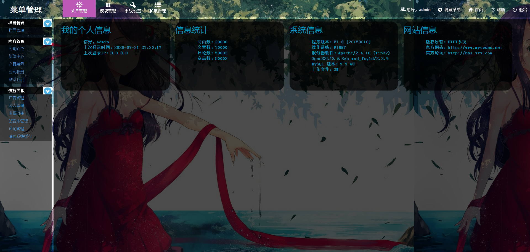The image size is (530, 252).
Task: Click the question mark icon beside 帮助
Action: [x=493, y=10]
